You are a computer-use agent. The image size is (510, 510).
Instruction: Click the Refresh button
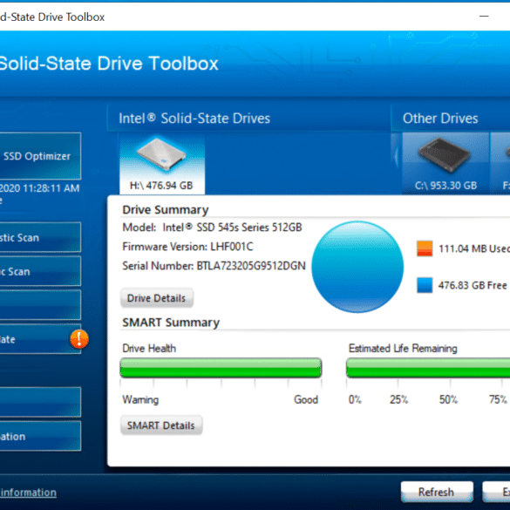tap(437, 492)
